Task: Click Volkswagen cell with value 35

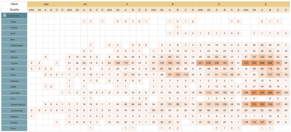Action: tap(262, 45)
